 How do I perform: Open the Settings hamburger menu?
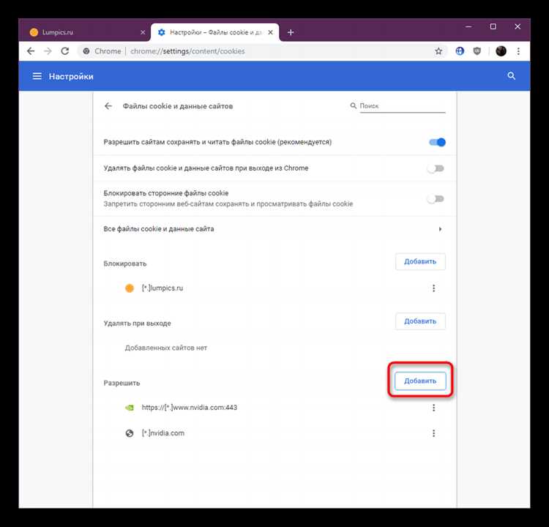click(x=37, y=76)
